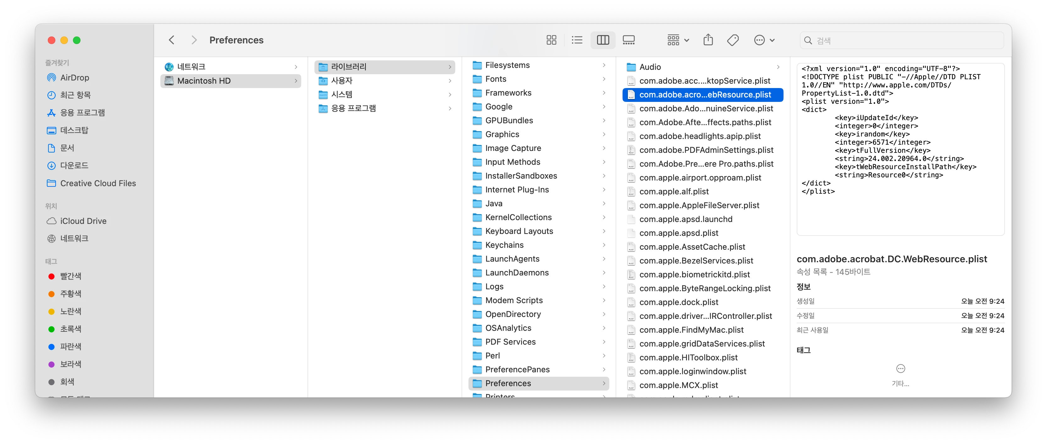The height and width of the screenshot is (444, 1047).
Task: Open Creative Cloud Files sidebar item
Action: [x=98, y=183]
